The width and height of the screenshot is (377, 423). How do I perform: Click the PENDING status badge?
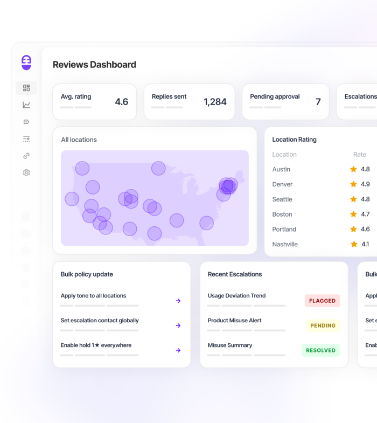[x=323, y=325]
